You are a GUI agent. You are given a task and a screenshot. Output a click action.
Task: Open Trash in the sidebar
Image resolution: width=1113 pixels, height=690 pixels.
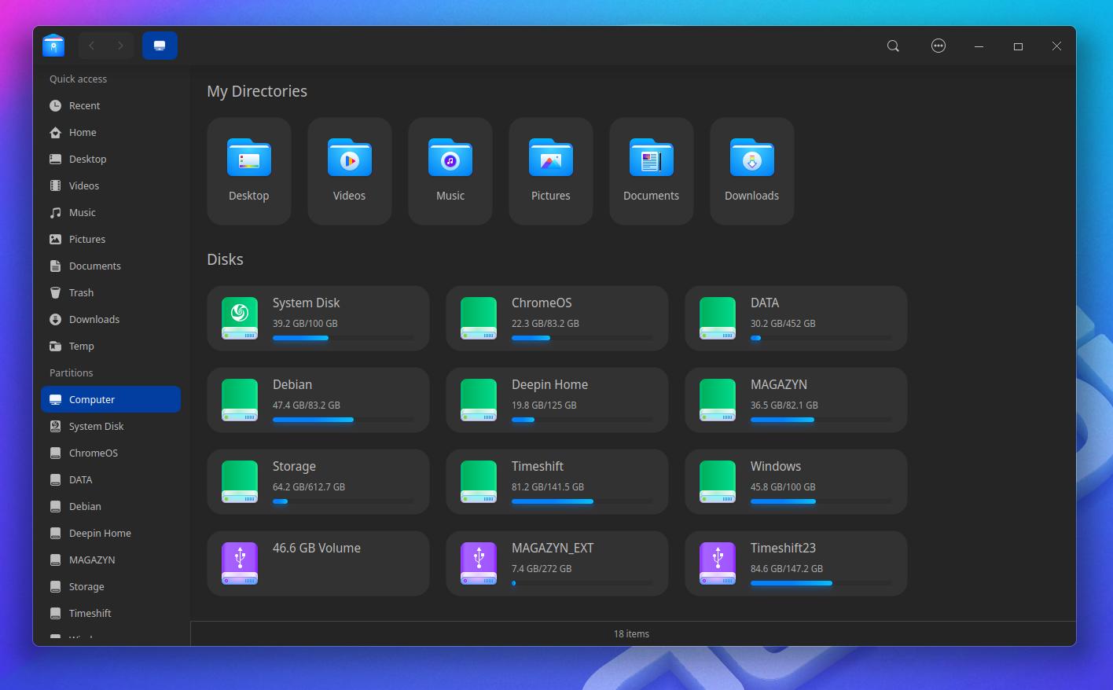[x=111, y=292]
